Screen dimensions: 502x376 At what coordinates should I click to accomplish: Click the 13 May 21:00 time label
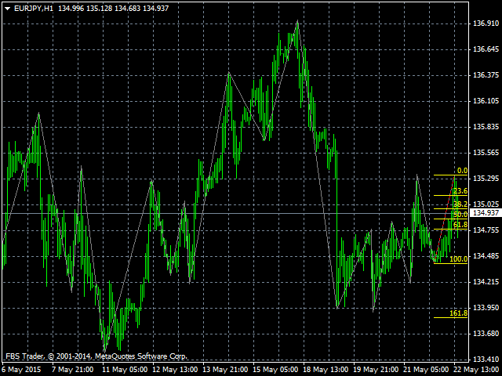point(226,370)
